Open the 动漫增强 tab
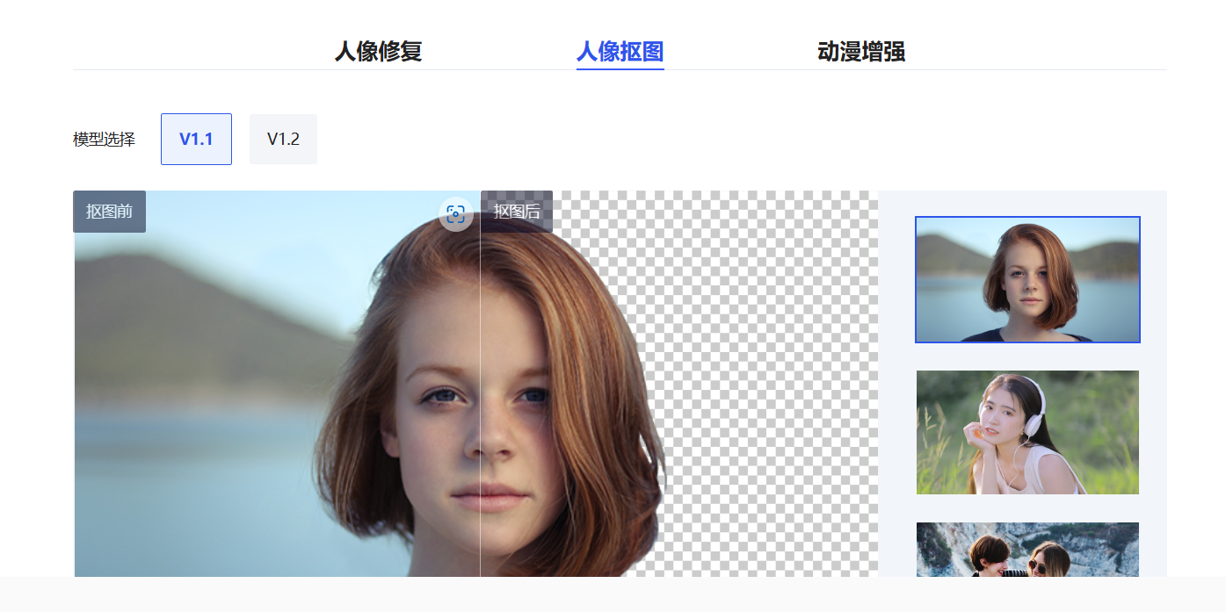Viewport: 1226px width, 612px height. [860, 51]
